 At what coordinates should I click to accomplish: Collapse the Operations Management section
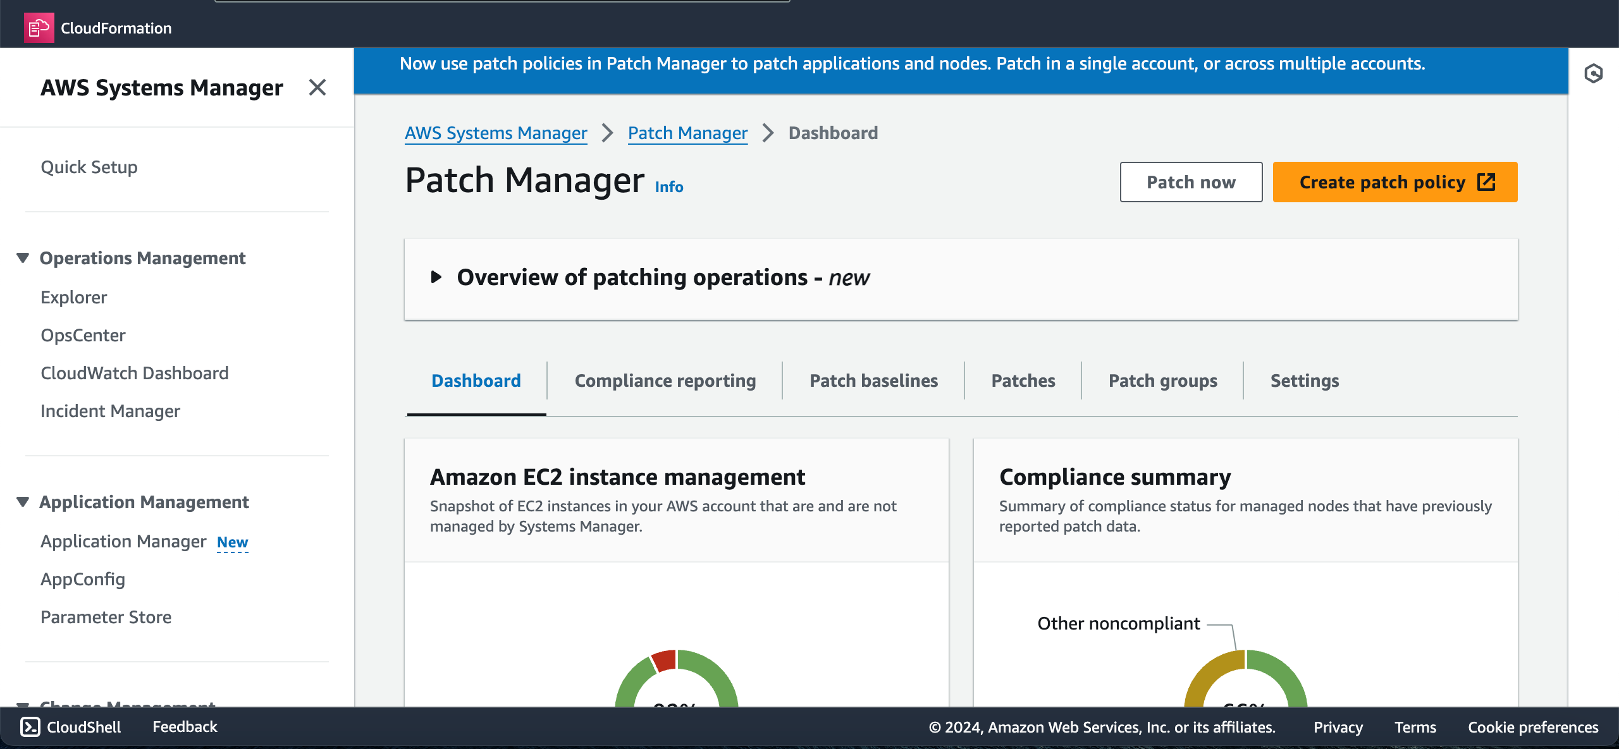[23, 258]
